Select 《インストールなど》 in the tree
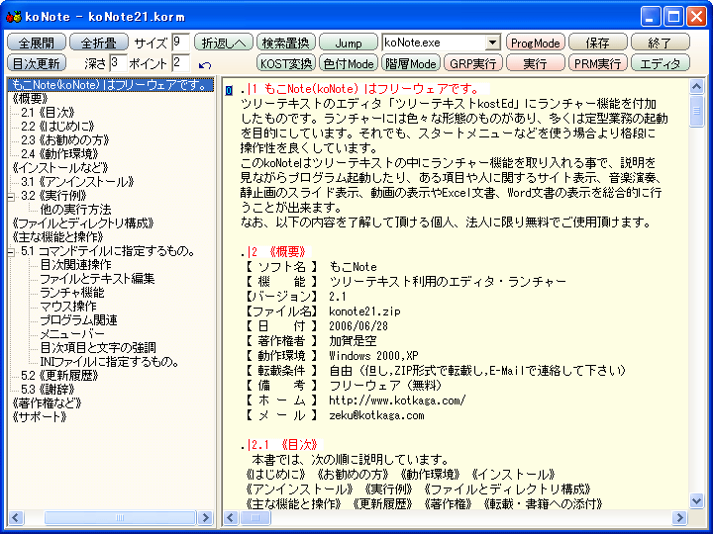 60,167
